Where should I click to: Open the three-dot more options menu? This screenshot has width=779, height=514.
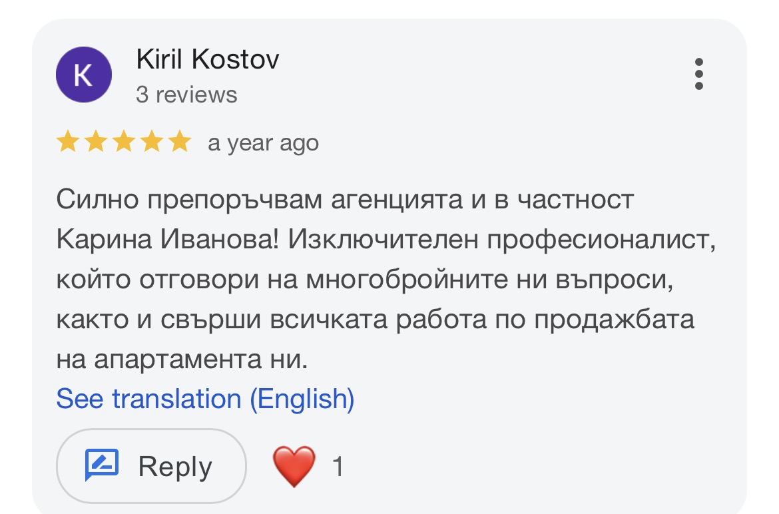698,74
